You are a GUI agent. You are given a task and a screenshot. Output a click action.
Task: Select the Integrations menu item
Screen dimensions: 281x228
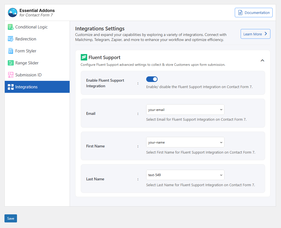(37, 87)
